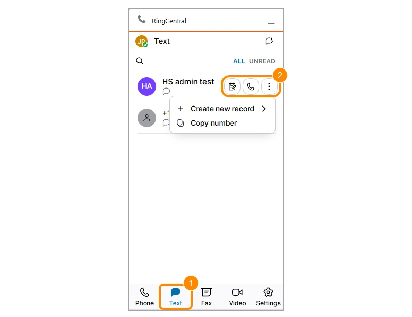Select the Text tab in bottom bar
Image resolution: width=412 pixels, height=317 pixels.
(x=176, y=297)
